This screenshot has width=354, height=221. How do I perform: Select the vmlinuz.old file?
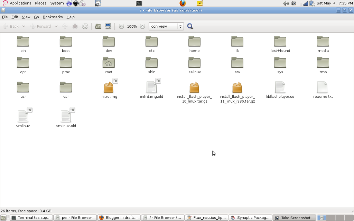click(x=66, y=116)
